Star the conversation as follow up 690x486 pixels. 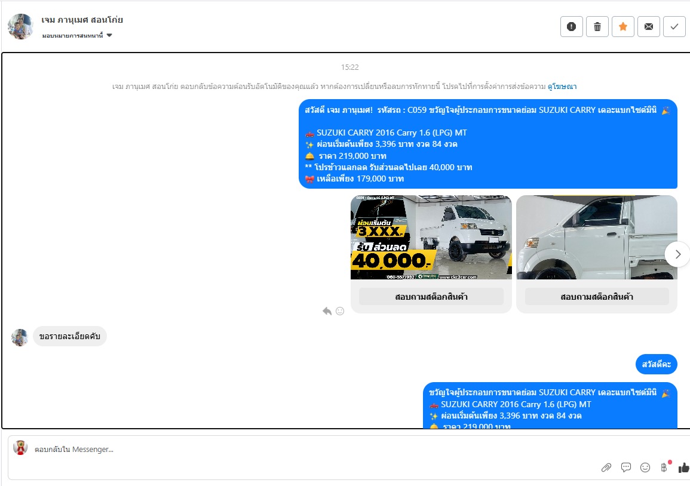(x=622, y=26)
